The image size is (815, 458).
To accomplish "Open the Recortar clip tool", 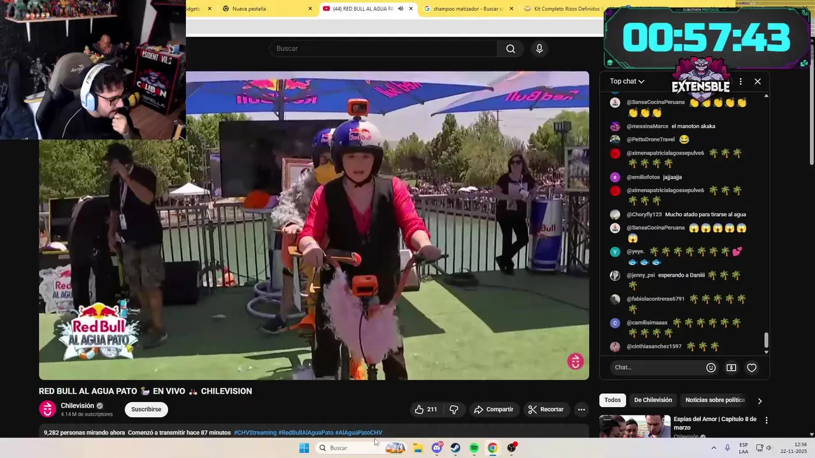I will 546,410.
